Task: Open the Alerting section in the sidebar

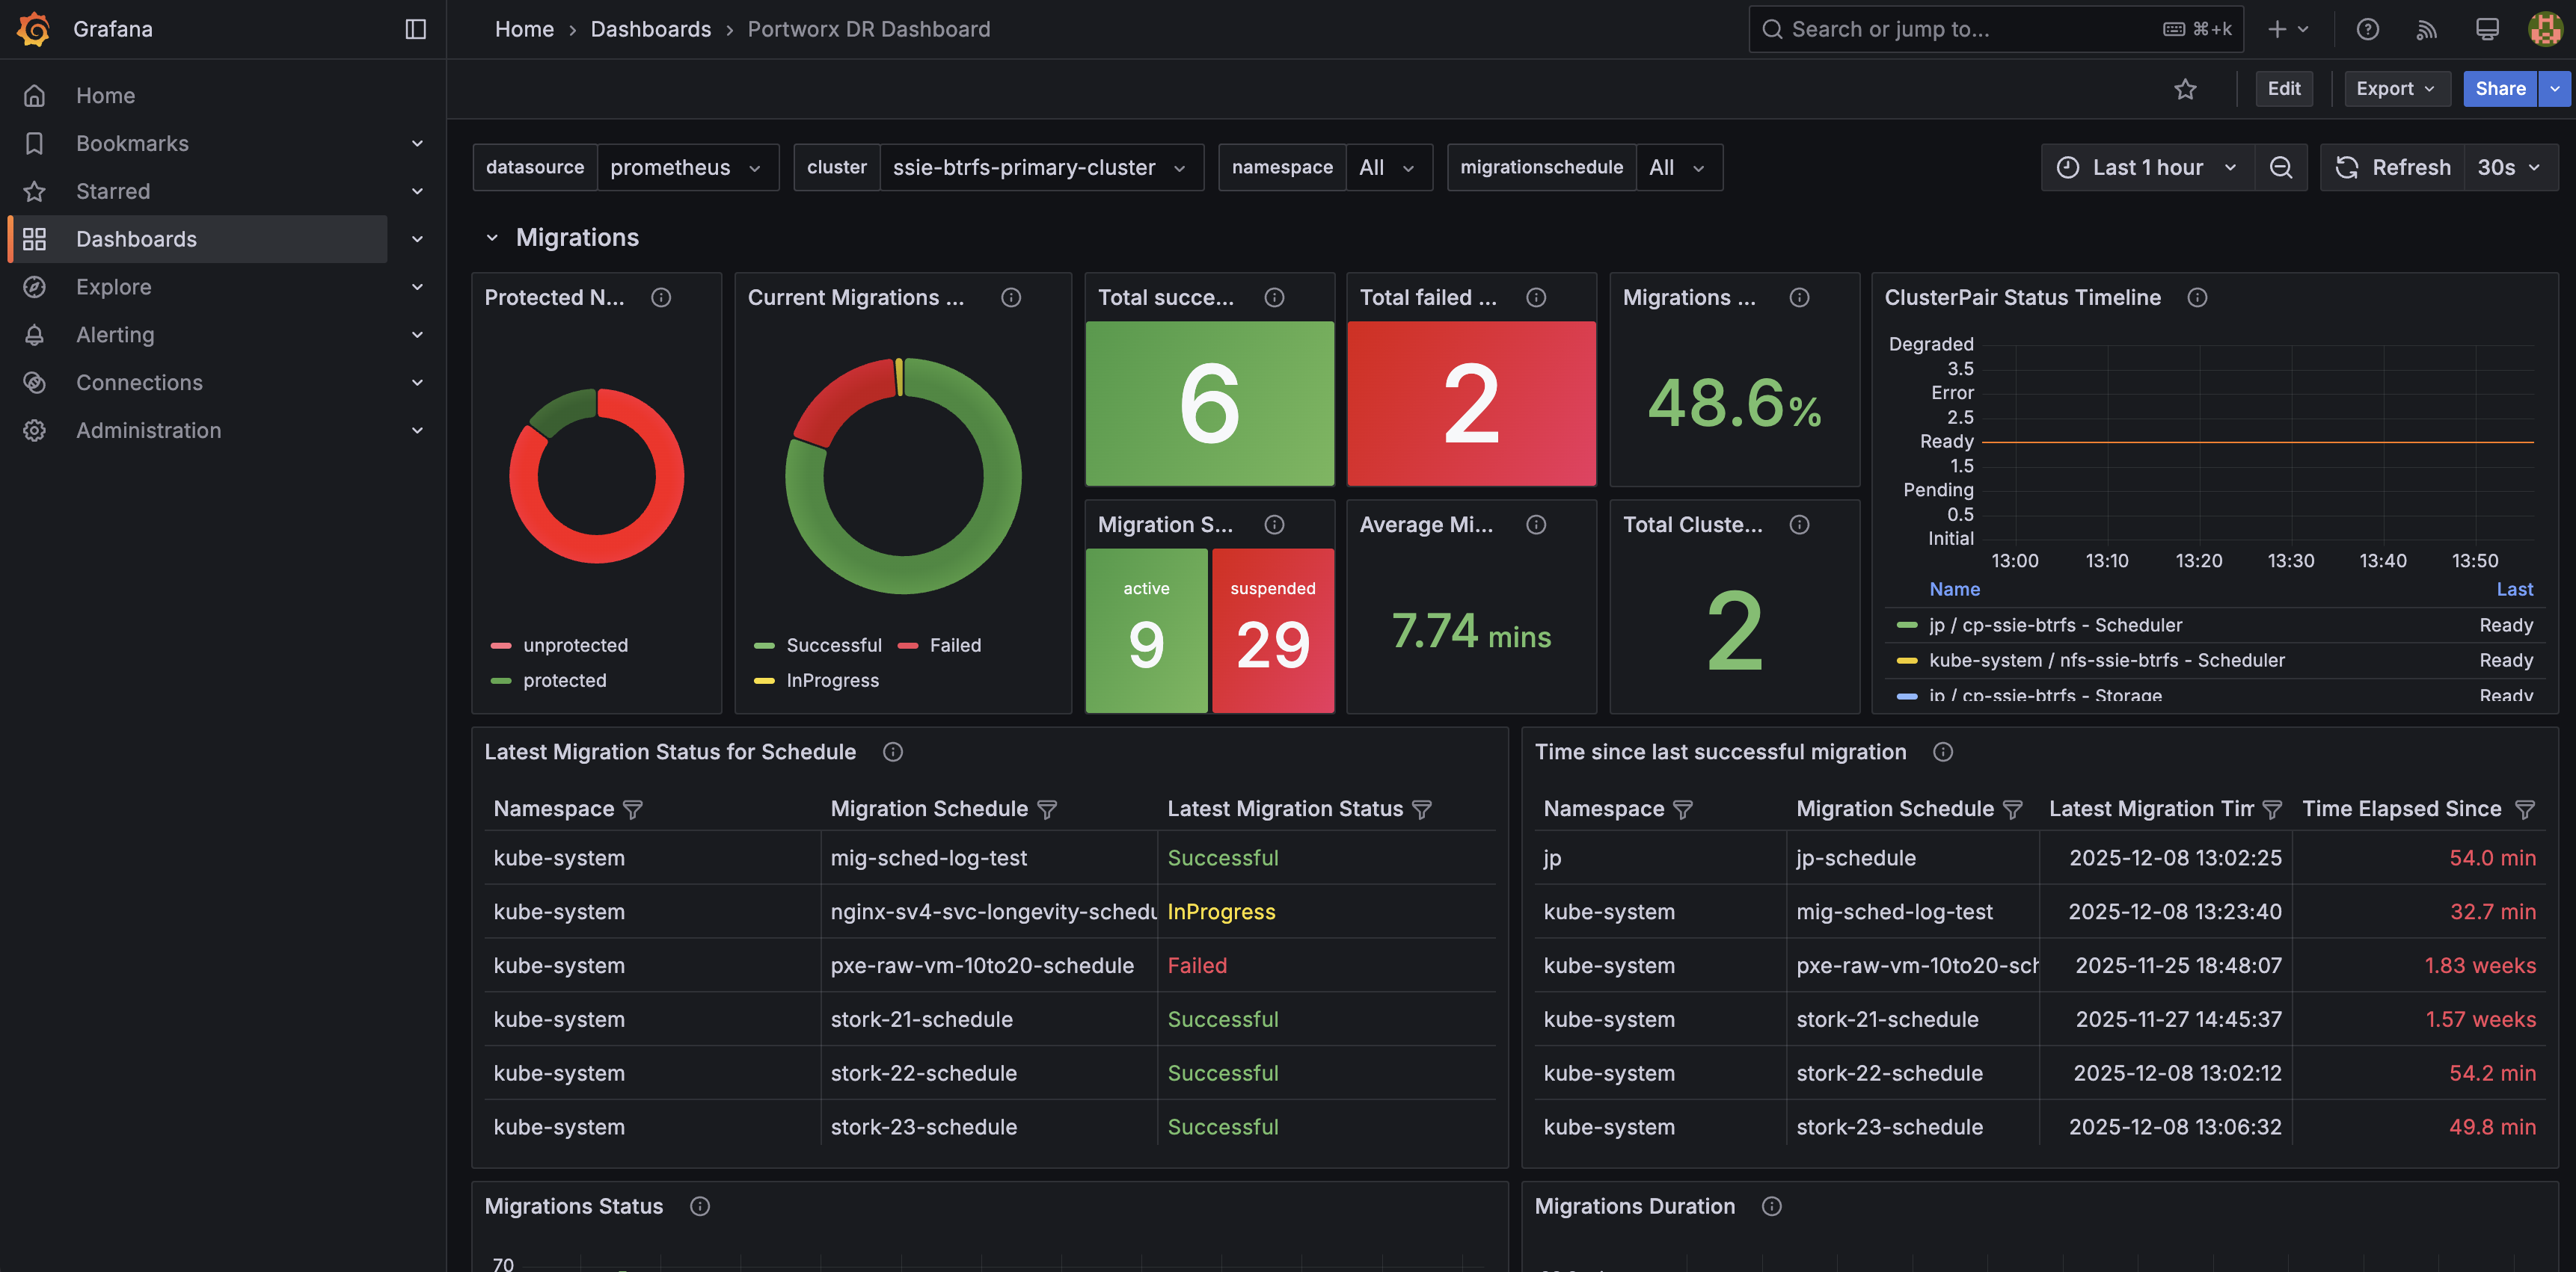Action: pyautogui.click(x=115, y=335)
